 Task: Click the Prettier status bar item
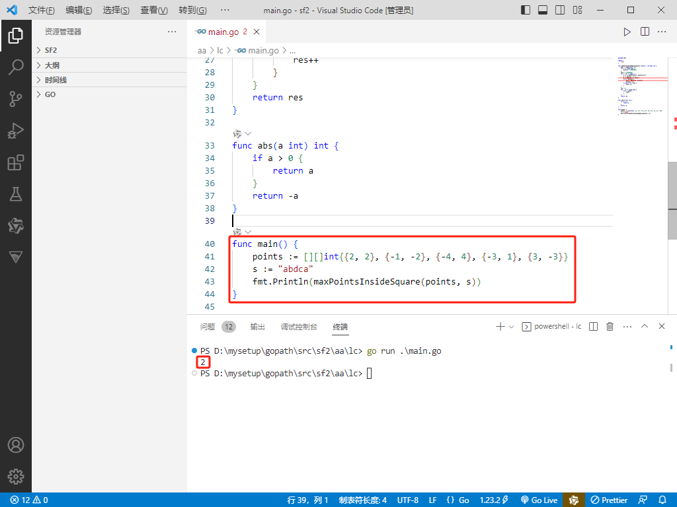coord(609,500)
